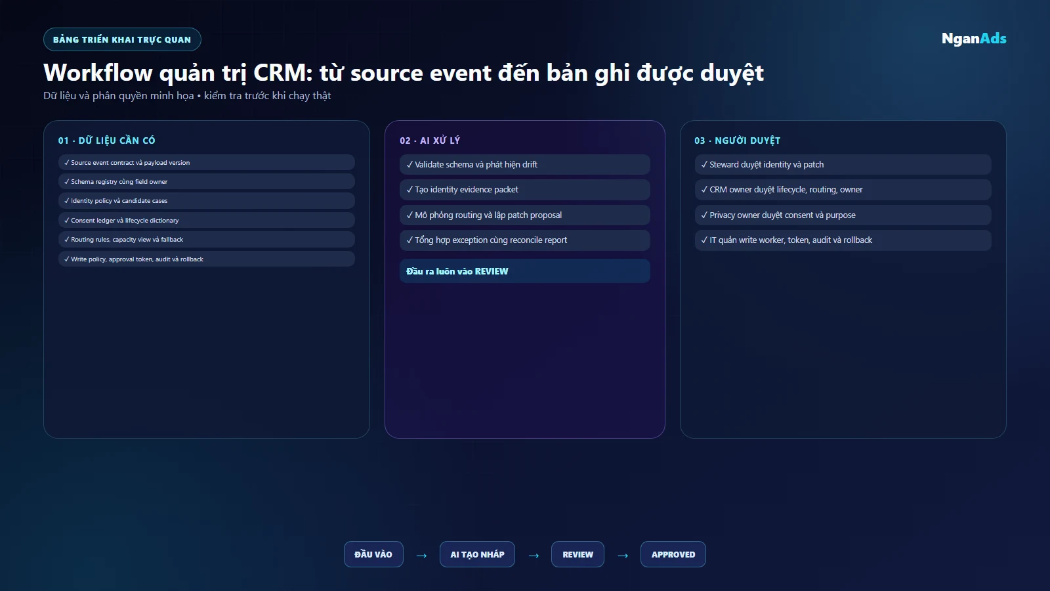This screenshot has width=1050, height=591.
Task: Click the '03 · NGƯỜI DUYỆT' heading
Action: tap(738, 141)
